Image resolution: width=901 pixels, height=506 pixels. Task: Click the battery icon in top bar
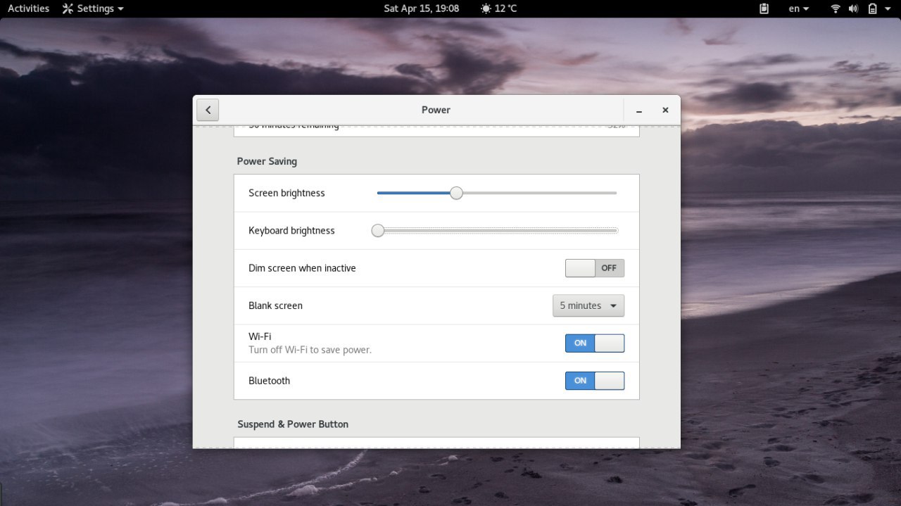[x=872, y=8]
